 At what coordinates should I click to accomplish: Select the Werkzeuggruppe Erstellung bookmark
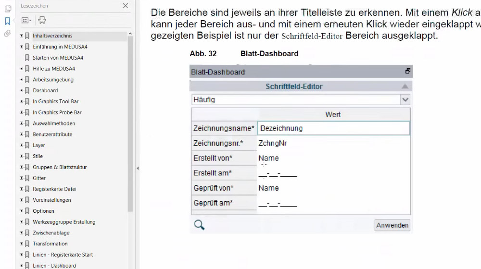(x=64, y=222)
